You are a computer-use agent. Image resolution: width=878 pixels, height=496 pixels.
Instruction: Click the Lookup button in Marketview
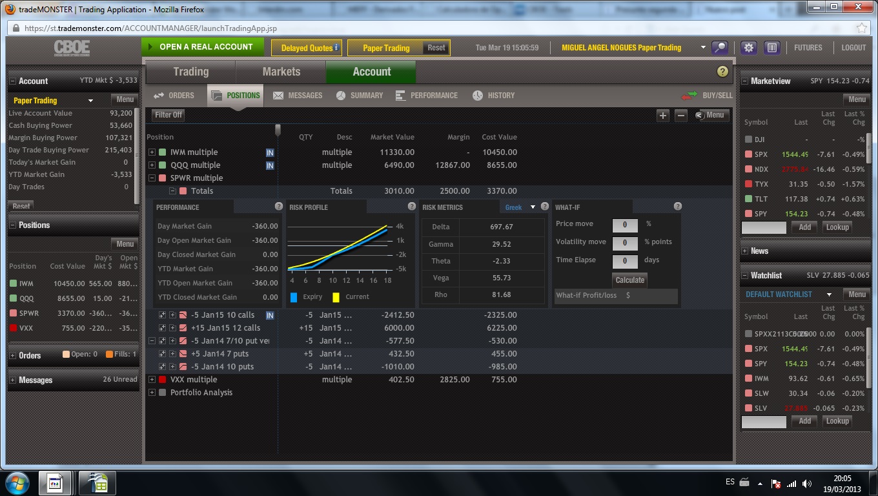(837, 227)
